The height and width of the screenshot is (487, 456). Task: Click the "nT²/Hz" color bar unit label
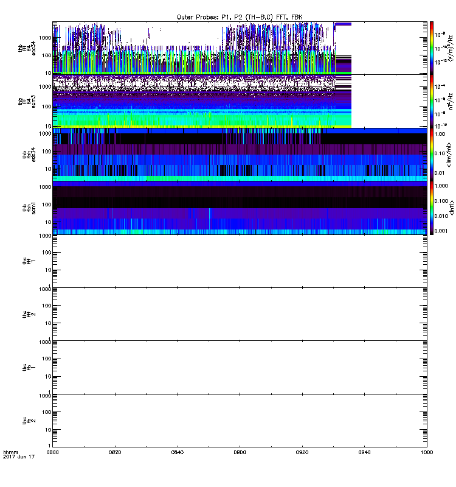451,101
